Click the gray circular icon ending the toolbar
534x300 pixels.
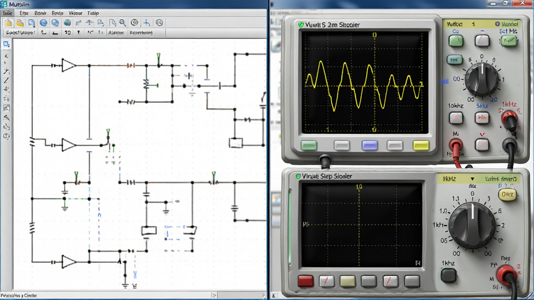pyautogui.click(x=159, y=23)
